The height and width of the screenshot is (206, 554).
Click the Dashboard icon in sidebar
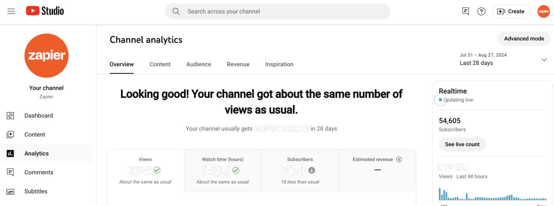(10, 116)
